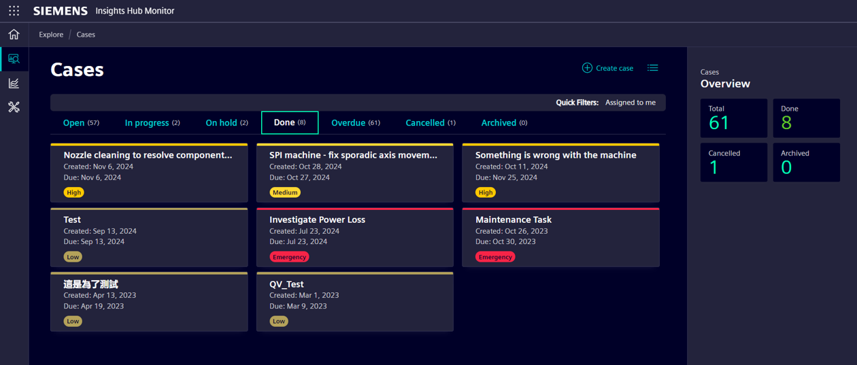Switch to the In progress tab

152,123
